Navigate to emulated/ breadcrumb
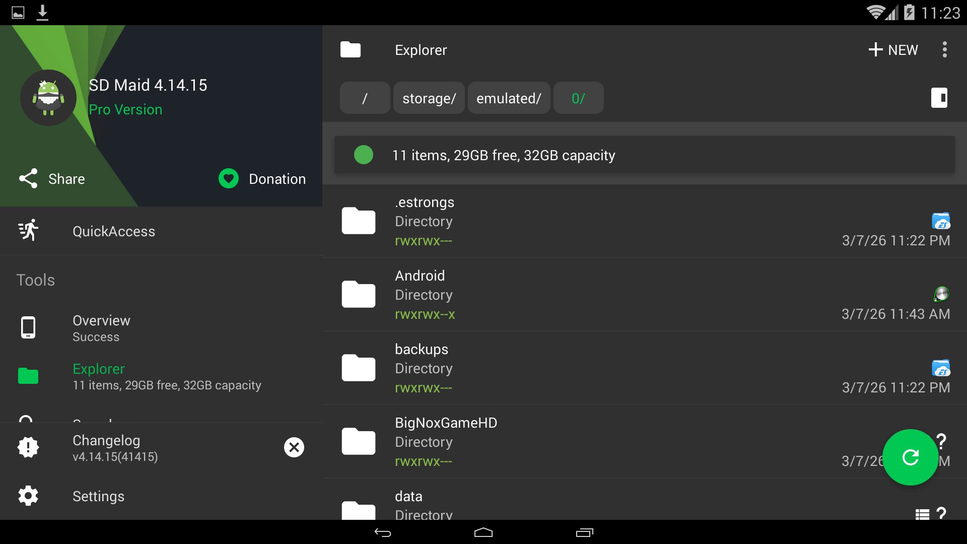This screenshot has height=544, width=967. point(509,98)
